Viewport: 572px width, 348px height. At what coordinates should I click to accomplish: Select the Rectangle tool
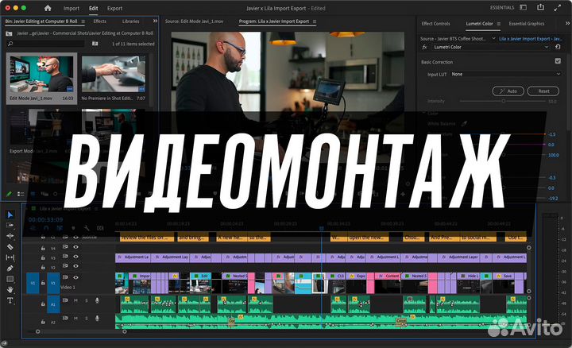(10, 279)
